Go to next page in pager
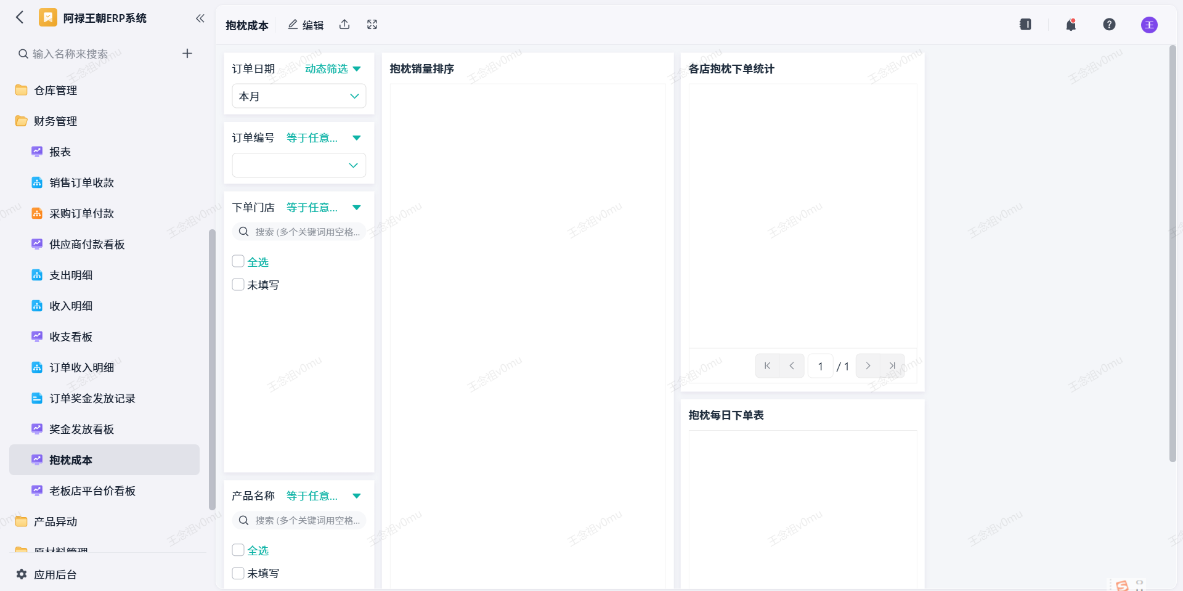Viewport: 1183px width, 591px height. [x=868, y=366]
